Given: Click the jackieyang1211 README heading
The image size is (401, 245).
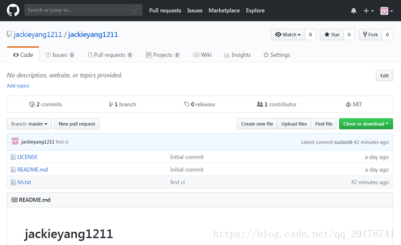Looking at the screenshot, I should (x=68, y=234).
